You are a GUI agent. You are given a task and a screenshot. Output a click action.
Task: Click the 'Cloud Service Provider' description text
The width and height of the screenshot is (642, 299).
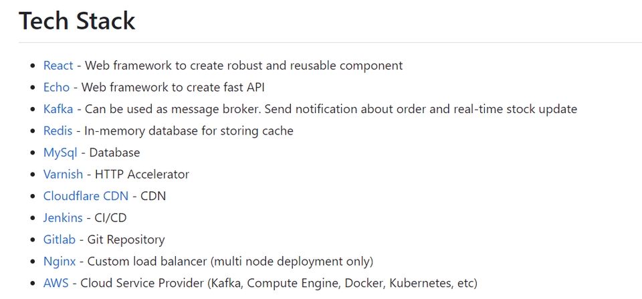[142, 283]
